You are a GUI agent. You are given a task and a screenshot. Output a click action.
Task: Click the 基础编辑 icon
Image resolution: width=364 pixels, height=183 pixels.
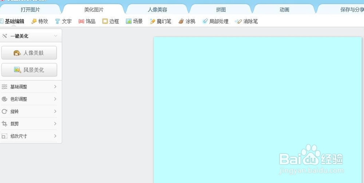(1, 21)
